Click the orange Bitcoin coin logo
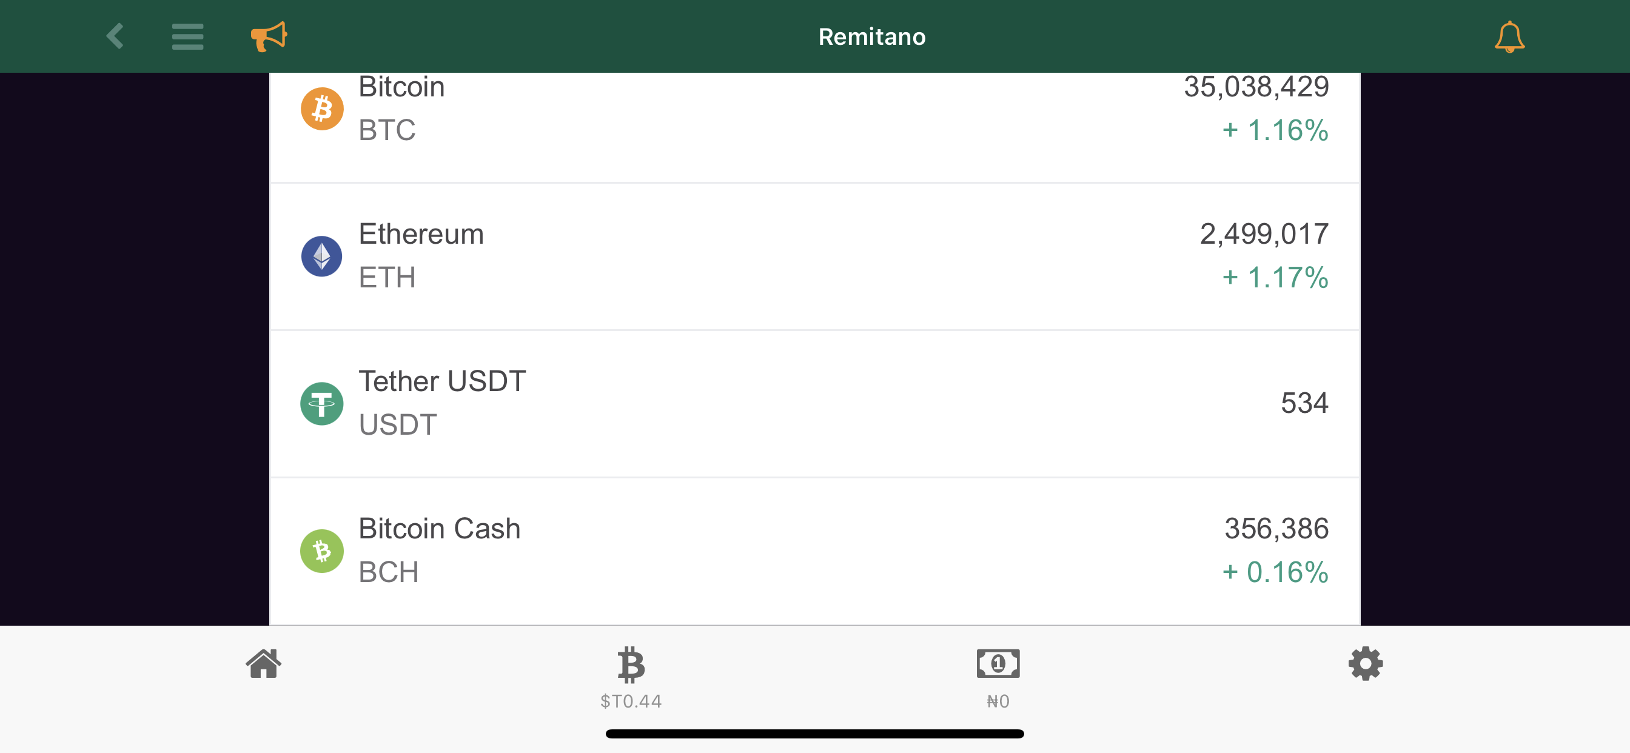1630x753 pixels. pos(323,108)
